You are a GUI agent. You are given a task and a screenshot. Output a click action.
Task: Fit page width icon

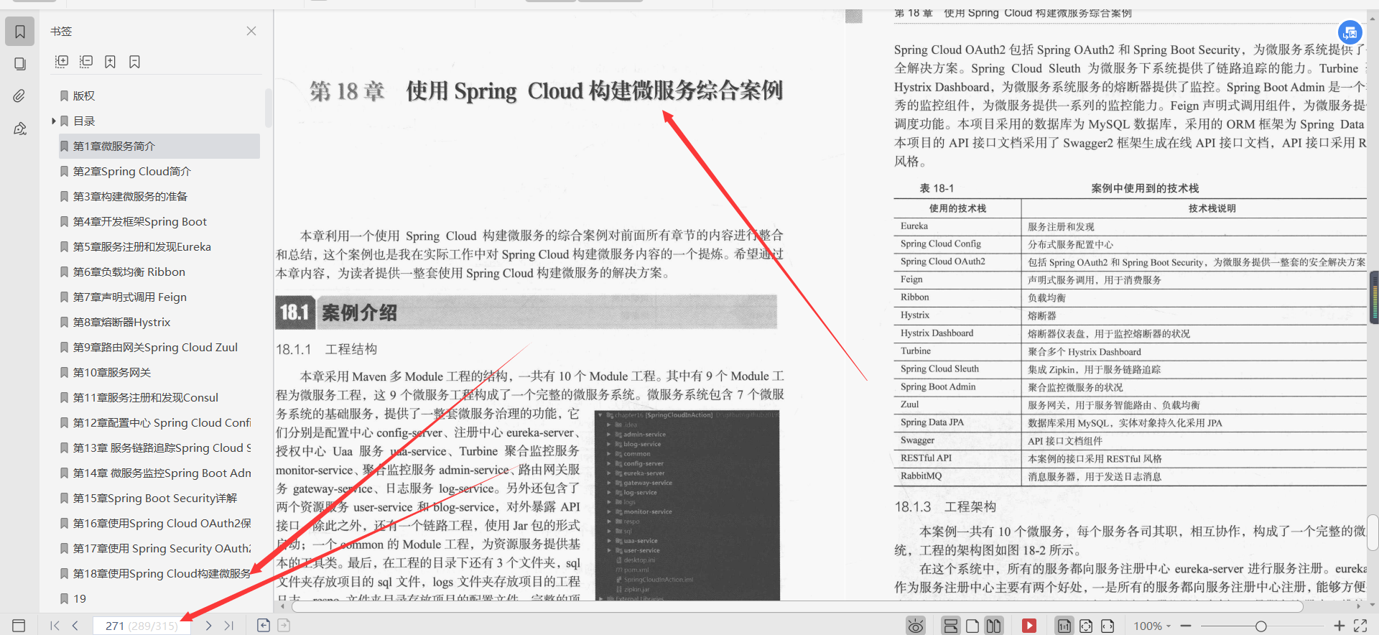(1108, 626)
